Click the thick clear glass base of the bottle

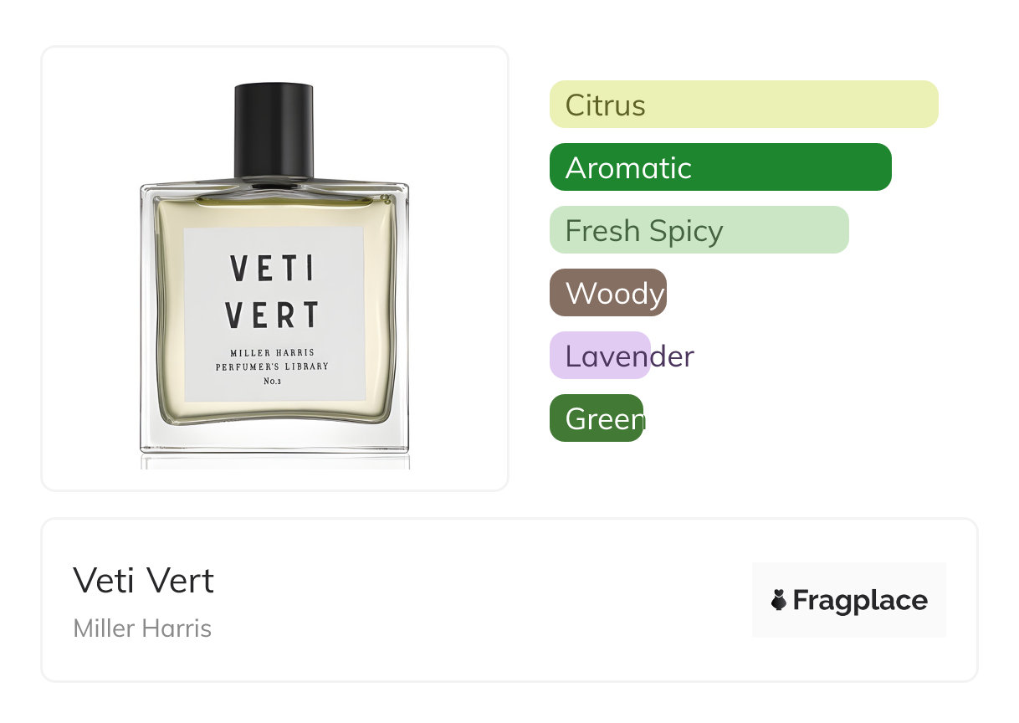click(274, 438)
